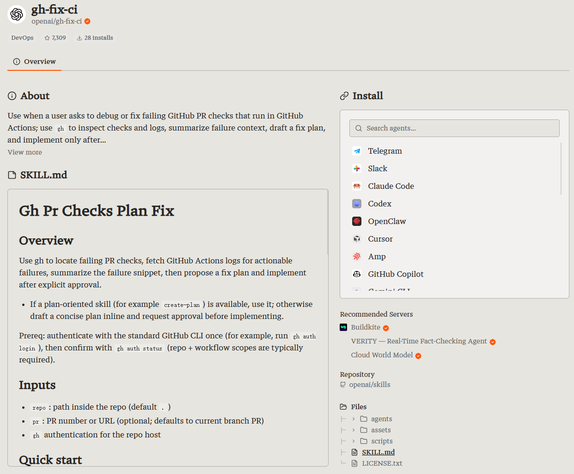Click the Cursor agent icon
Image resolution: width=574 pixels, height=474 pixels.
click(x=357, y=239)
